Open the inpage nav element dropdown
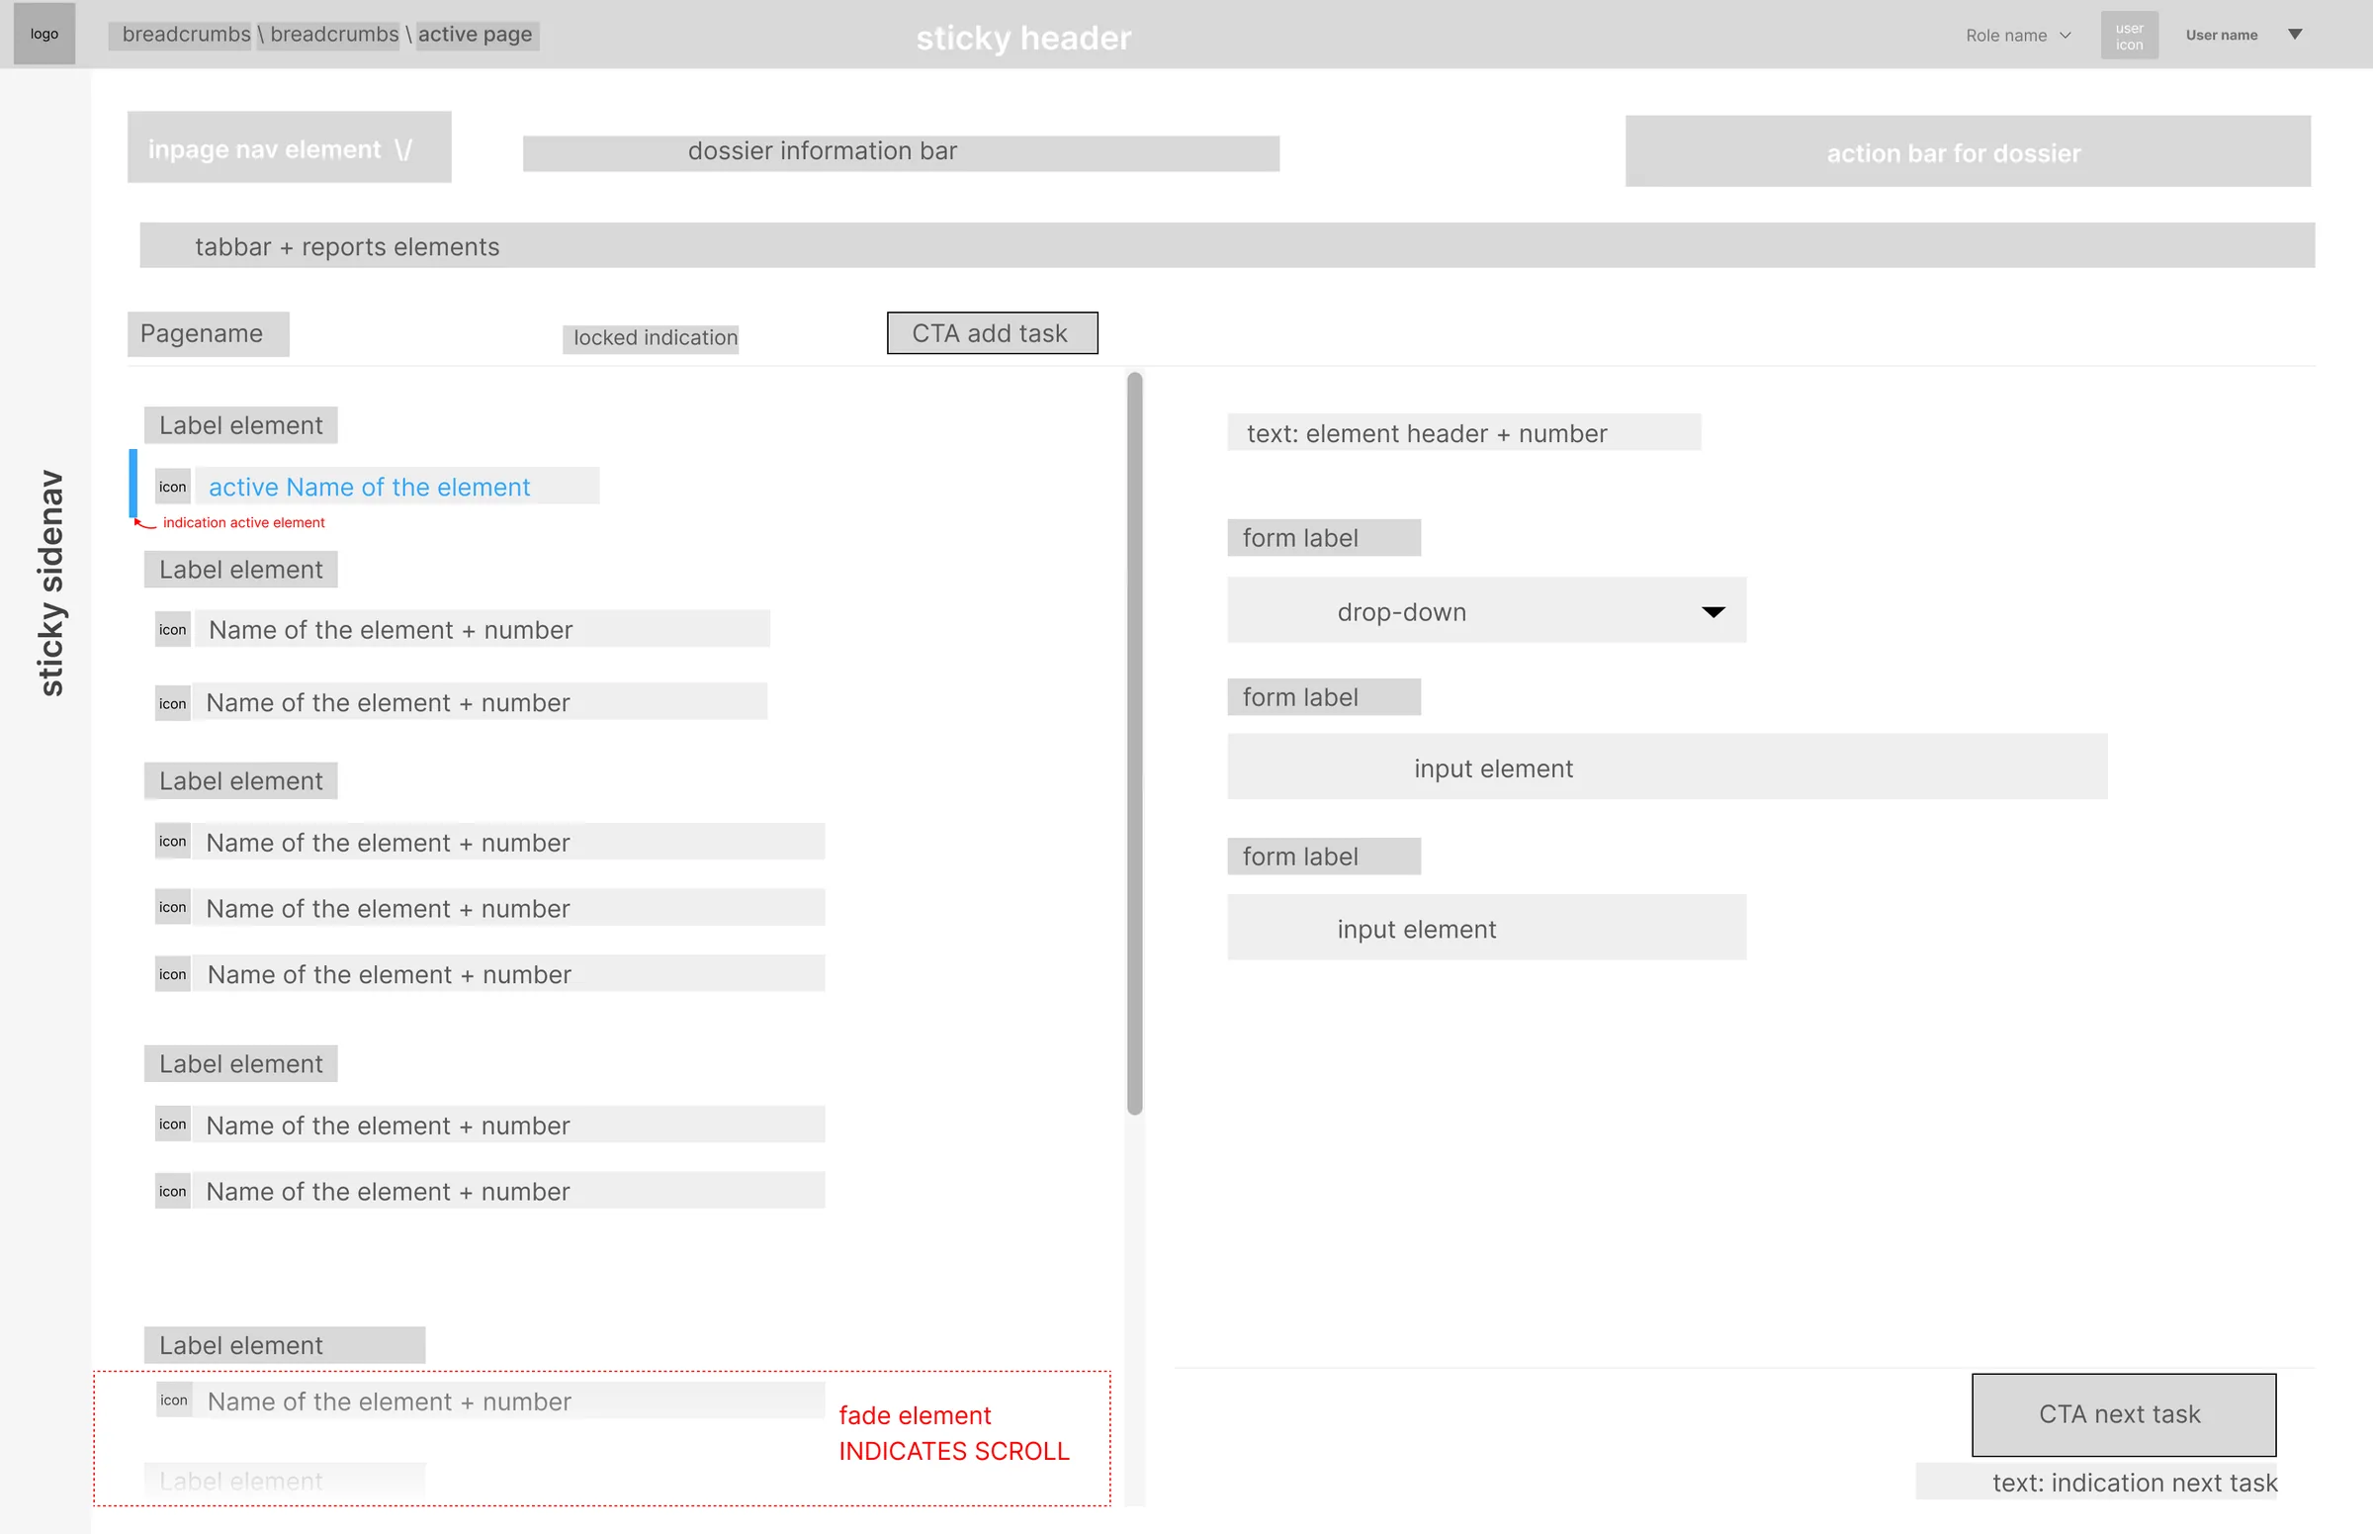 coord(289,147)
